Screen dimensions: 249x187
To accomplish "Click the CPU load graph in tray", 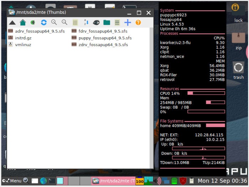I will pyautogui.click(x=149, y=181).
